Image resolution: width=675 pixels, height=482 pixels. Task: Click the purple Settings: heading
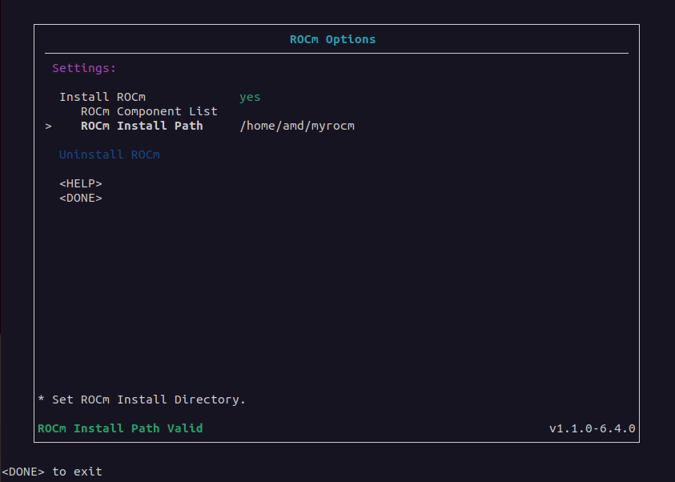(84, 68)
